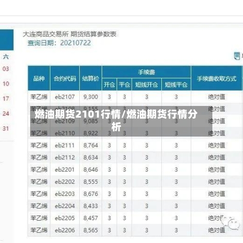Click settlement price 8,764

coord(91,145)
